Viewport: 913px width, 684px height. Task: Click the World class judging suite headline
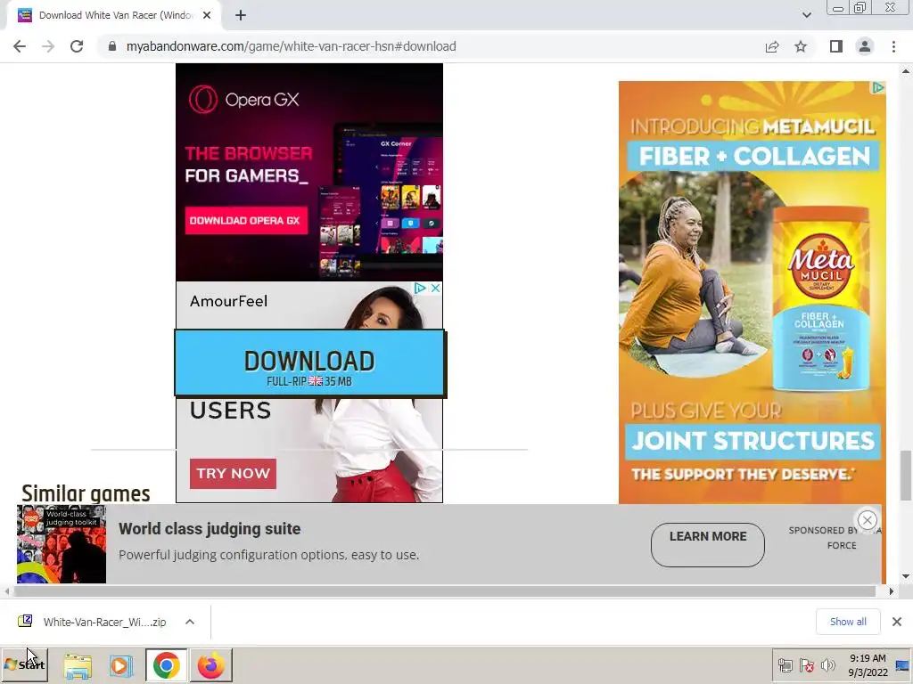click(210, 529)
